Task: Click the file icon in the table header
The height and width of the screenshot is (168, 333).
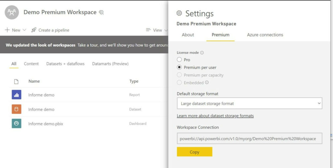Action: click(16, 81)
